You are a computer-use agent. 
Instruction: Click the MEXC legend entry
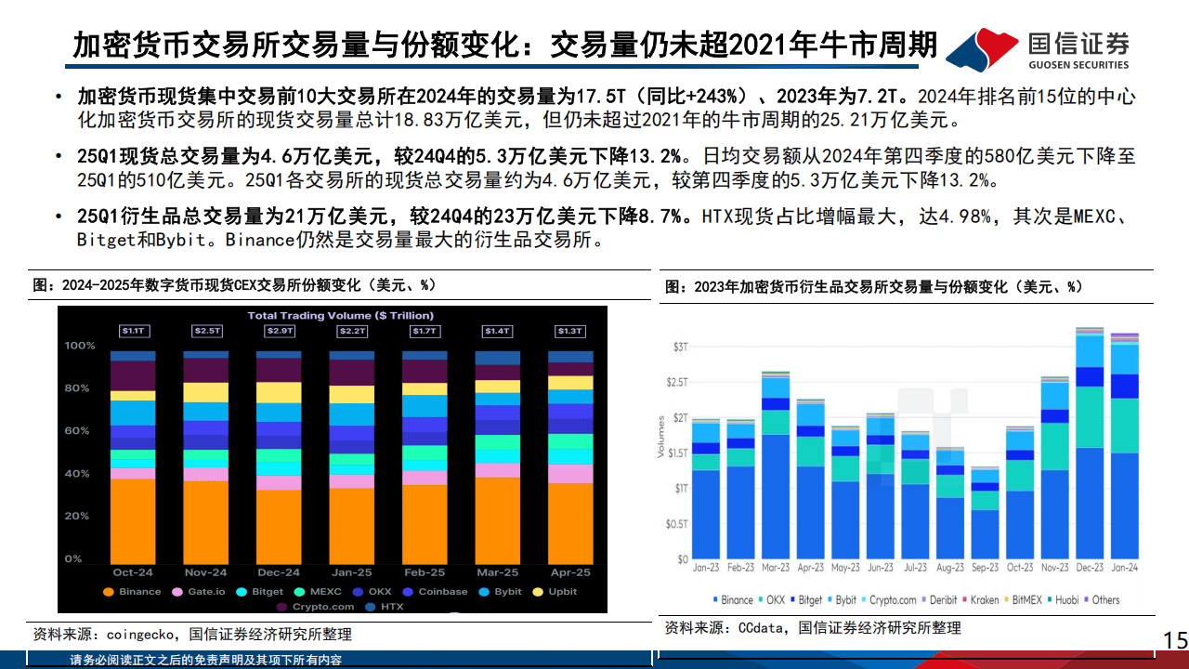(318, 592)
